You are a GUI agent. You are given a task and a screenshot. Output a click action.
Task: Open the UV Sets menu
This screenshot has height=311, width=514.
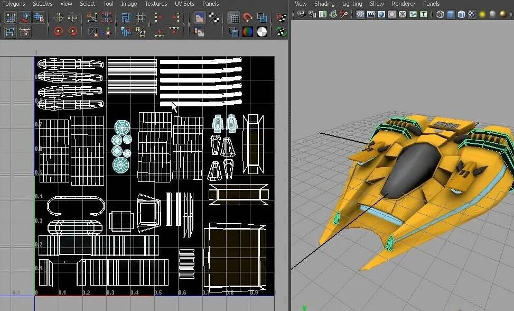tap(184, 4)
